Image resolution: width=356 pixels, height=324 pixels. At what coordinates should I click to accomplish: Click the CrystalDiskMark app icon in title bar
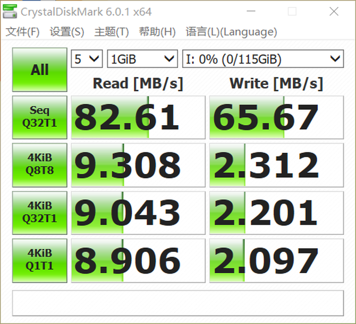click(11, 11)
